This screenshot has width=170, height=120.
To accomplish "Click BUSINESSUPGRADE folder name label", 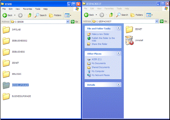I will tap(21, 96).
